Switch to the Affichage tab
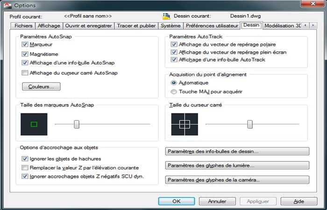 click(49, 26)
